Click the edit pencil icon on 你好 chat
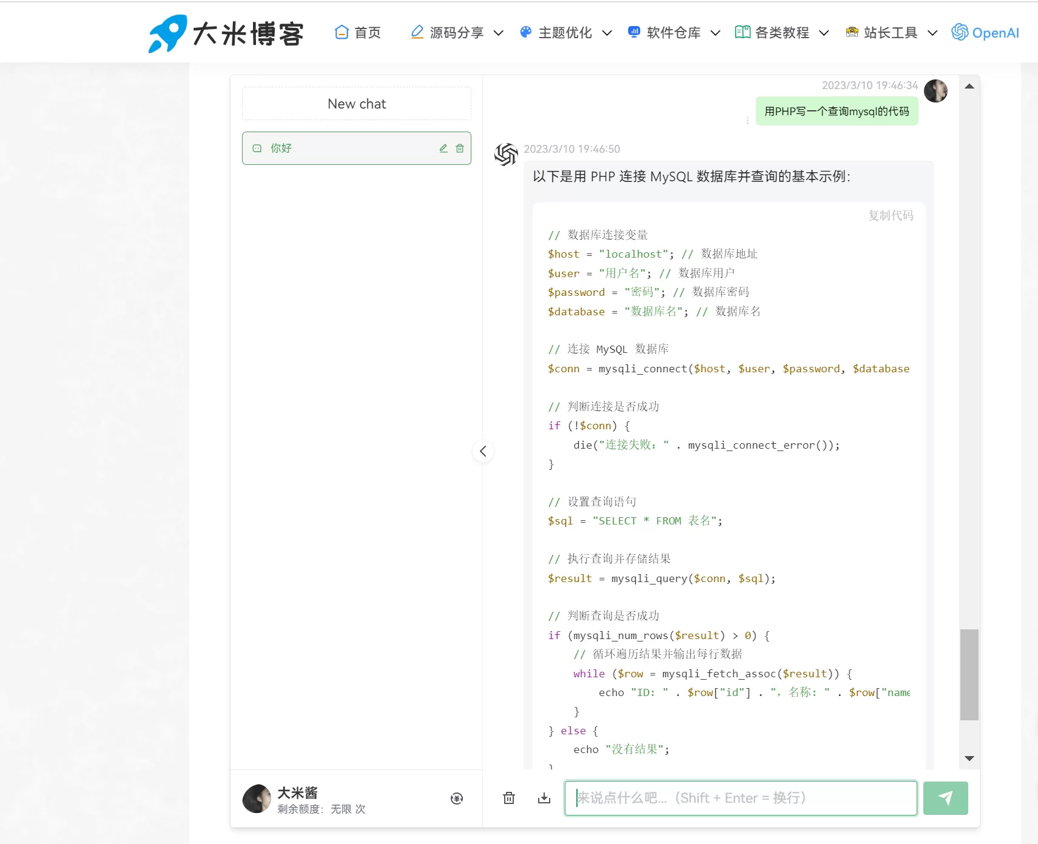 tap(443, 149)
